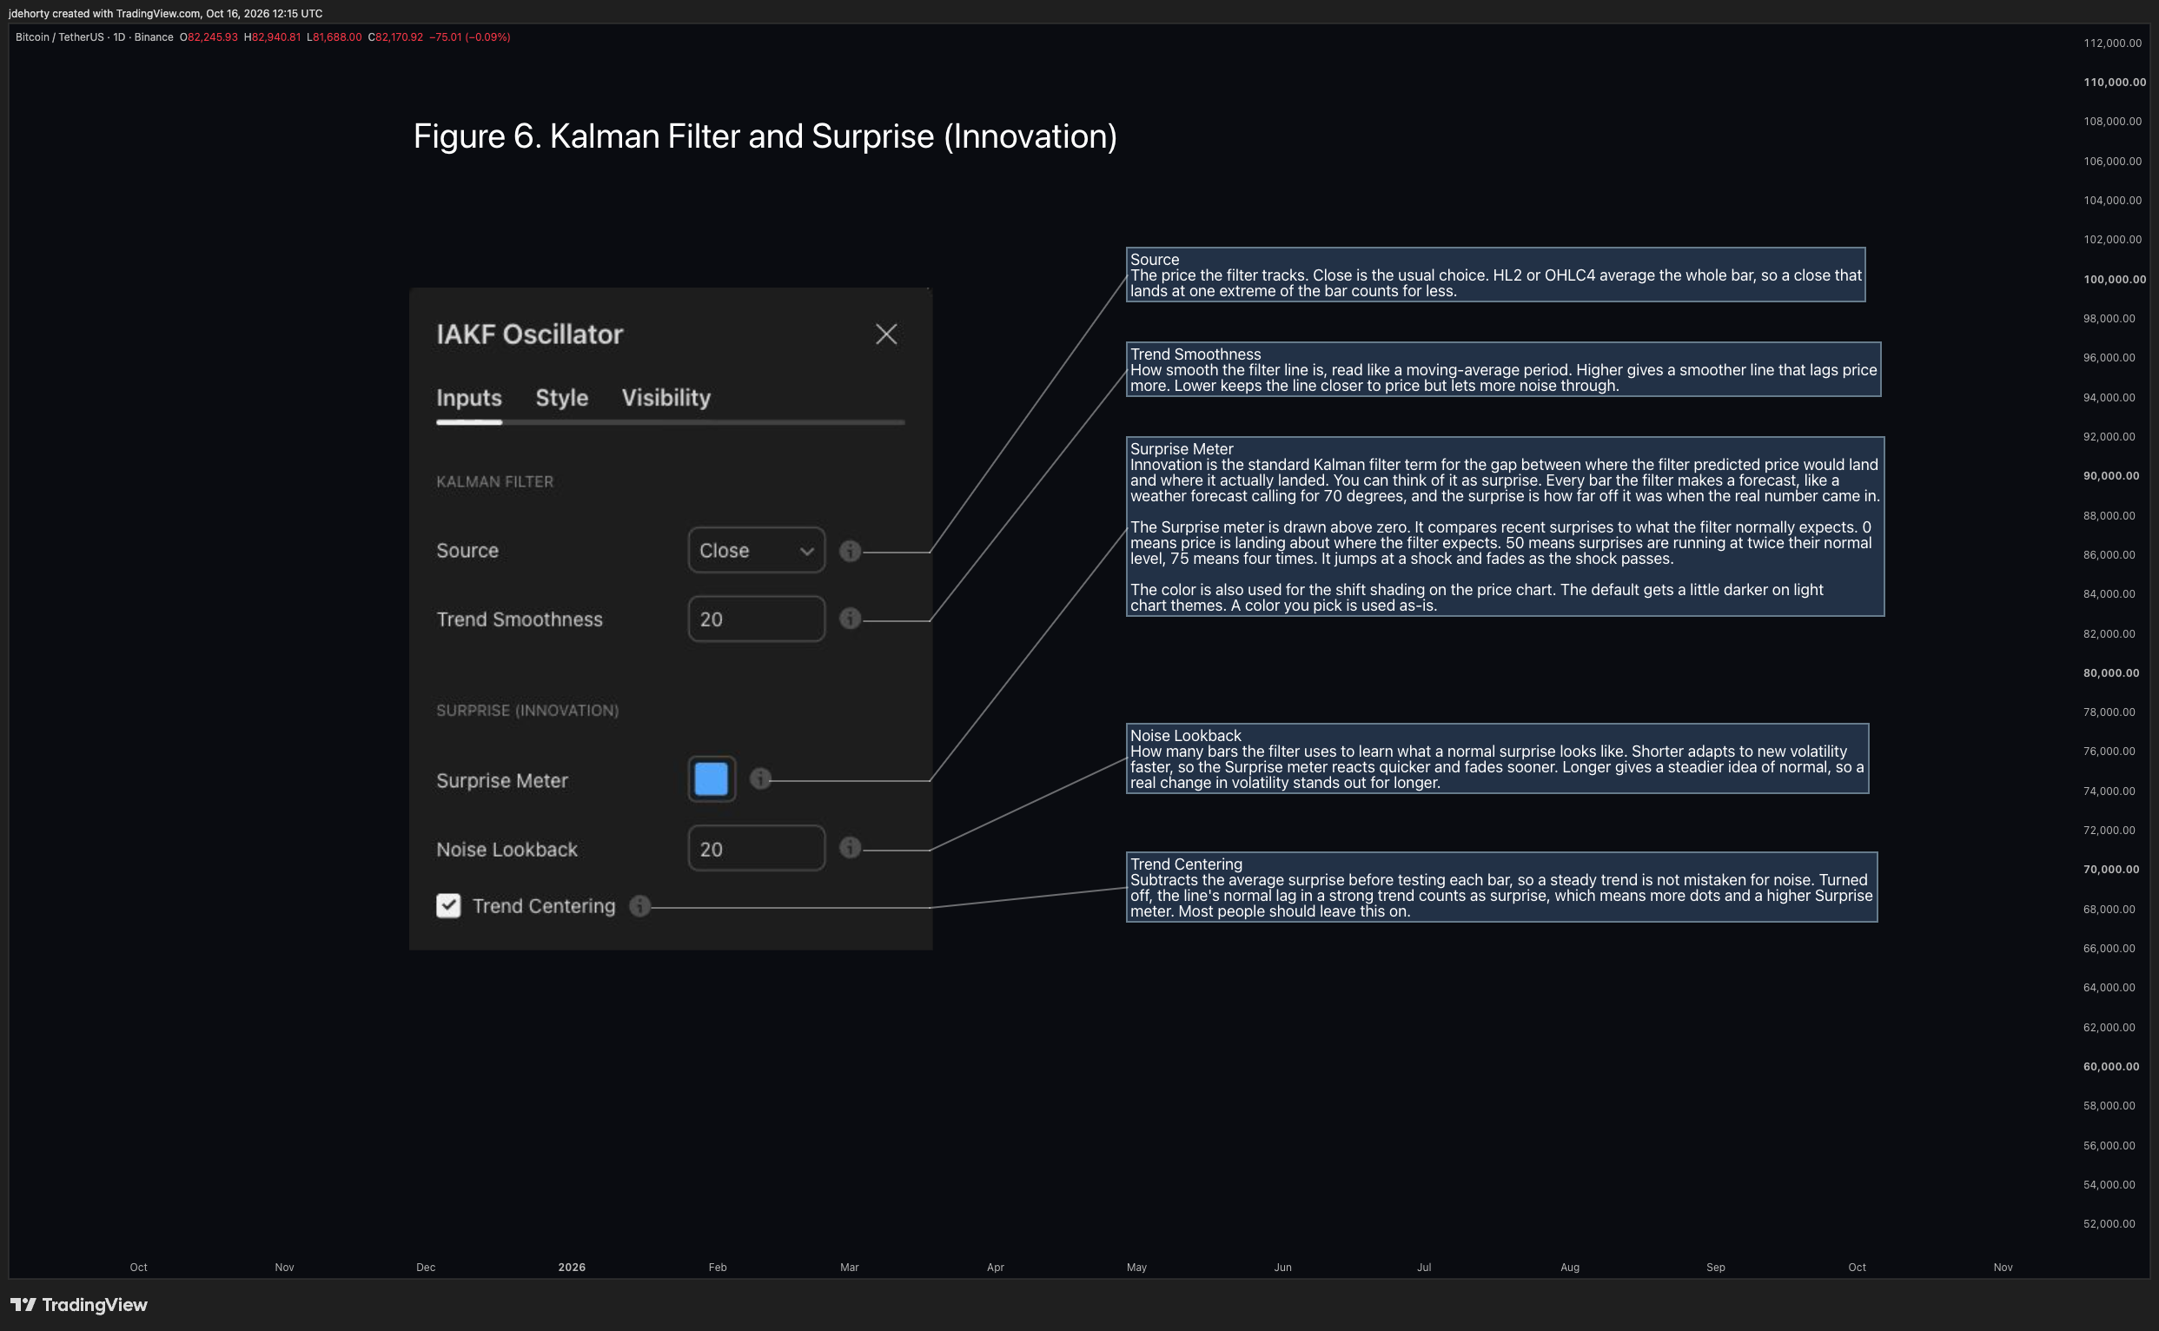Screen dimensions: 2159x1331
Task: Click the Trend Smoothness input field
Action: (756, 619)
